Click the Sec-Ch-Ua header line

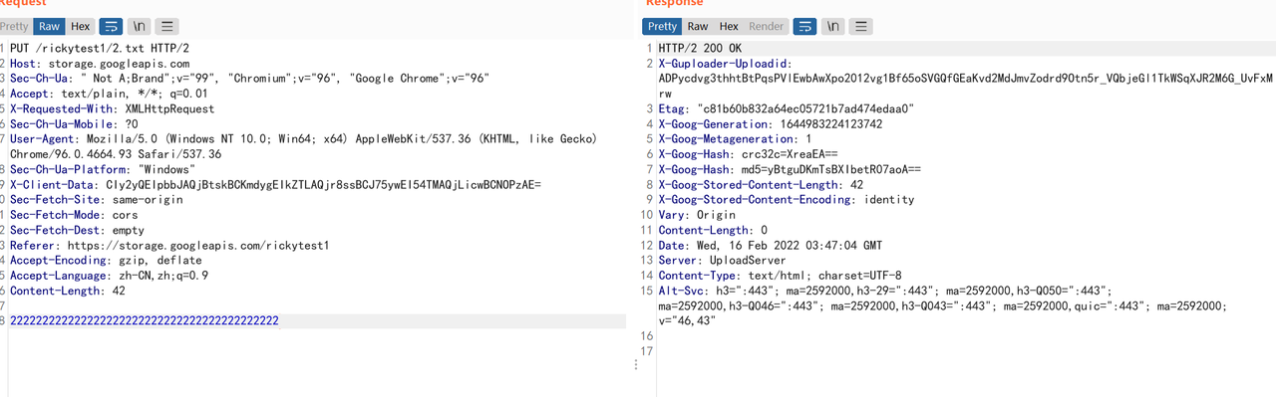(x=249, y=79)
